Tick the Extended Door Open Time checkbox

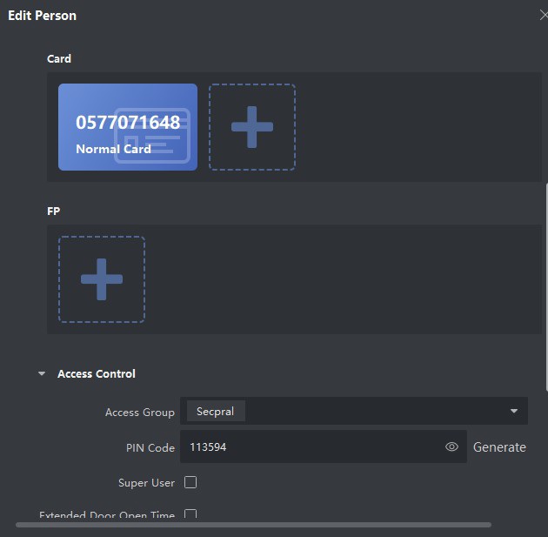[190, 514]
